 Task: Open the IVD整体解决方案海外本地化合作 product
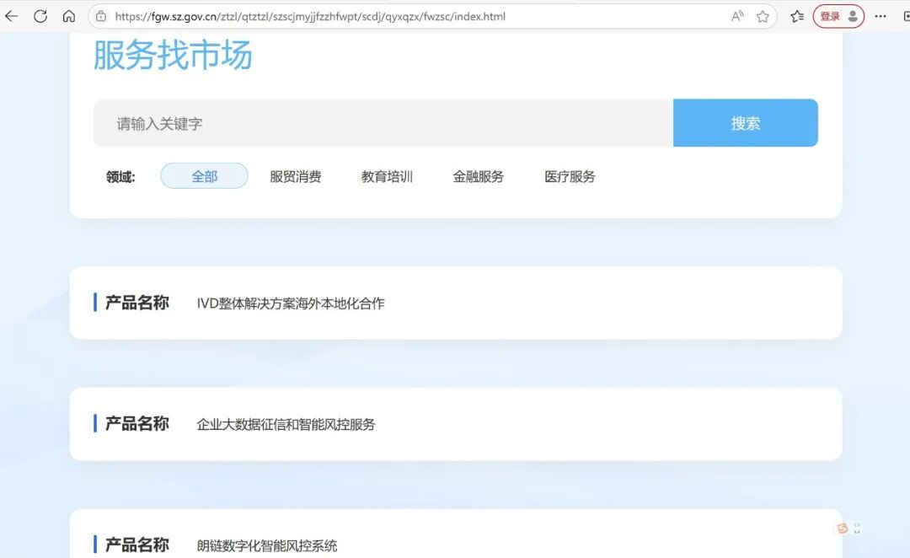[289, 303]
